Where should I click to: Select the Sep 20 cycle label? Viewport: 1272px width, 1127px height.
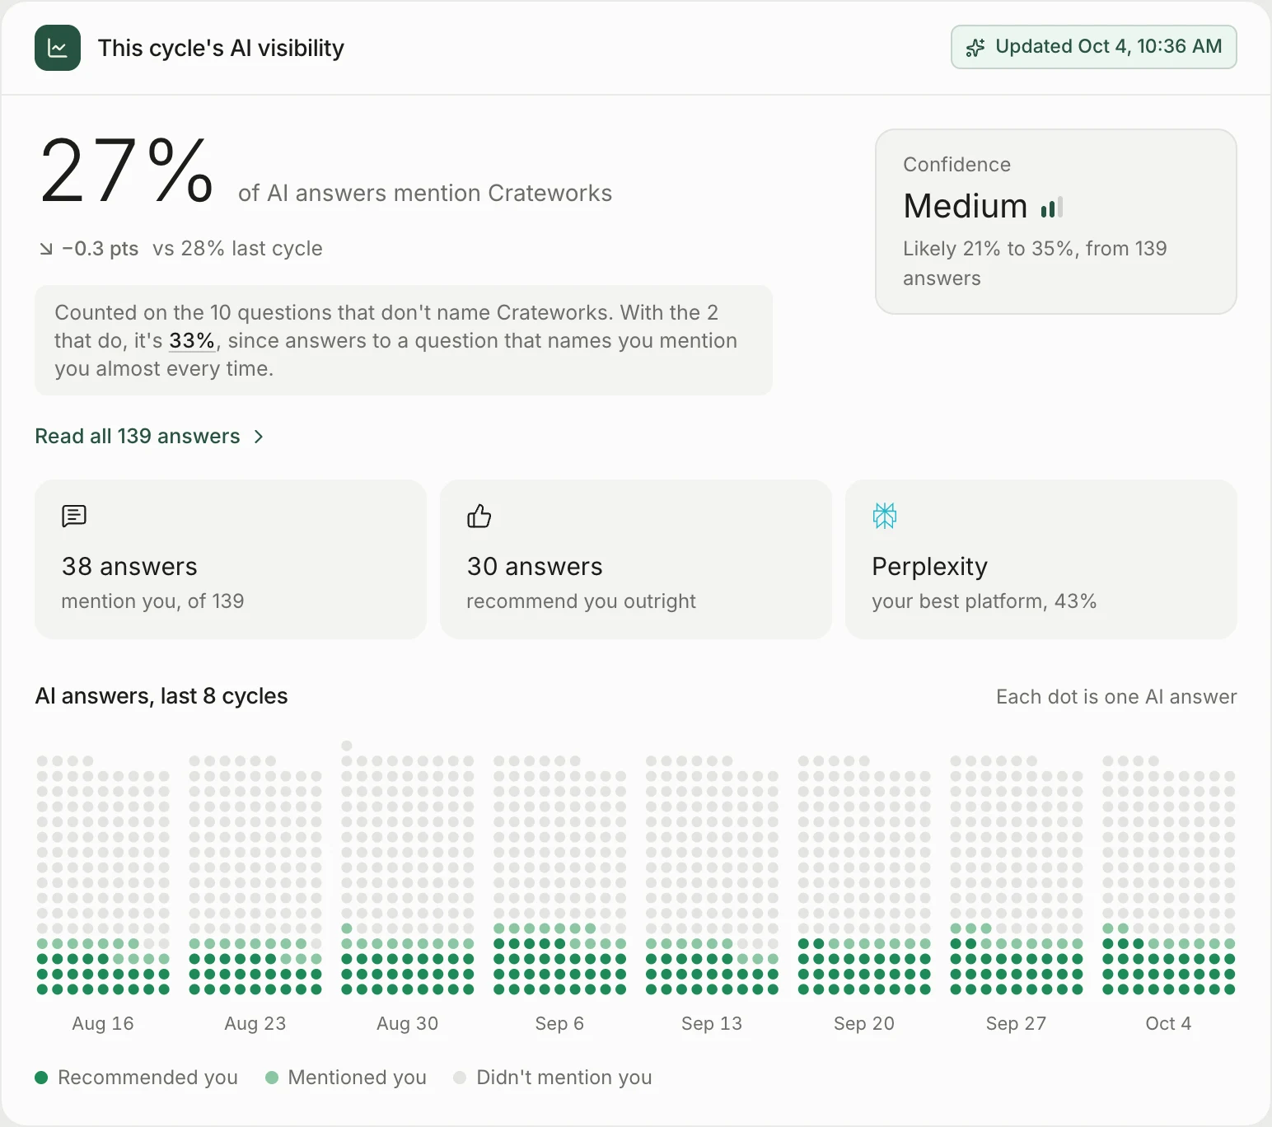tap(864, 1024)
